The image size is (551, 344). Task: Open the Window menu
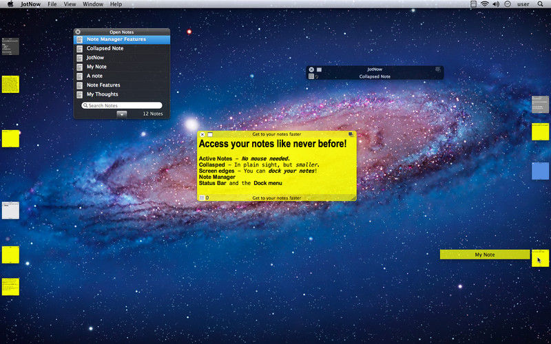[x=93, y=4]
